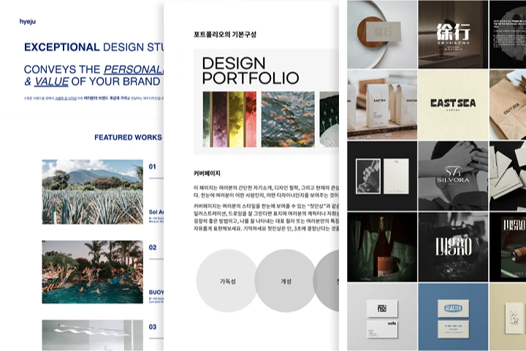The height and width of the screenshot is (351, 526).
Task: Click the 포트폴리오의 기본구성 heading
Action: [x=225, y=34]
